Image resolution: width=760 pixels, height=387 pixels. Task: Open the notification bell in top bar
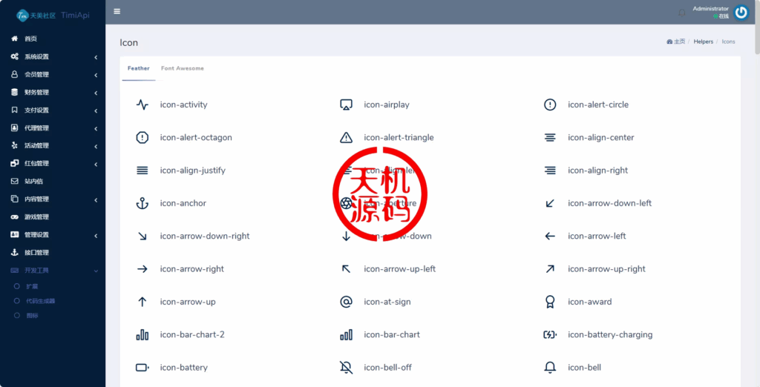pyautogui.click(x=682, y=13)
